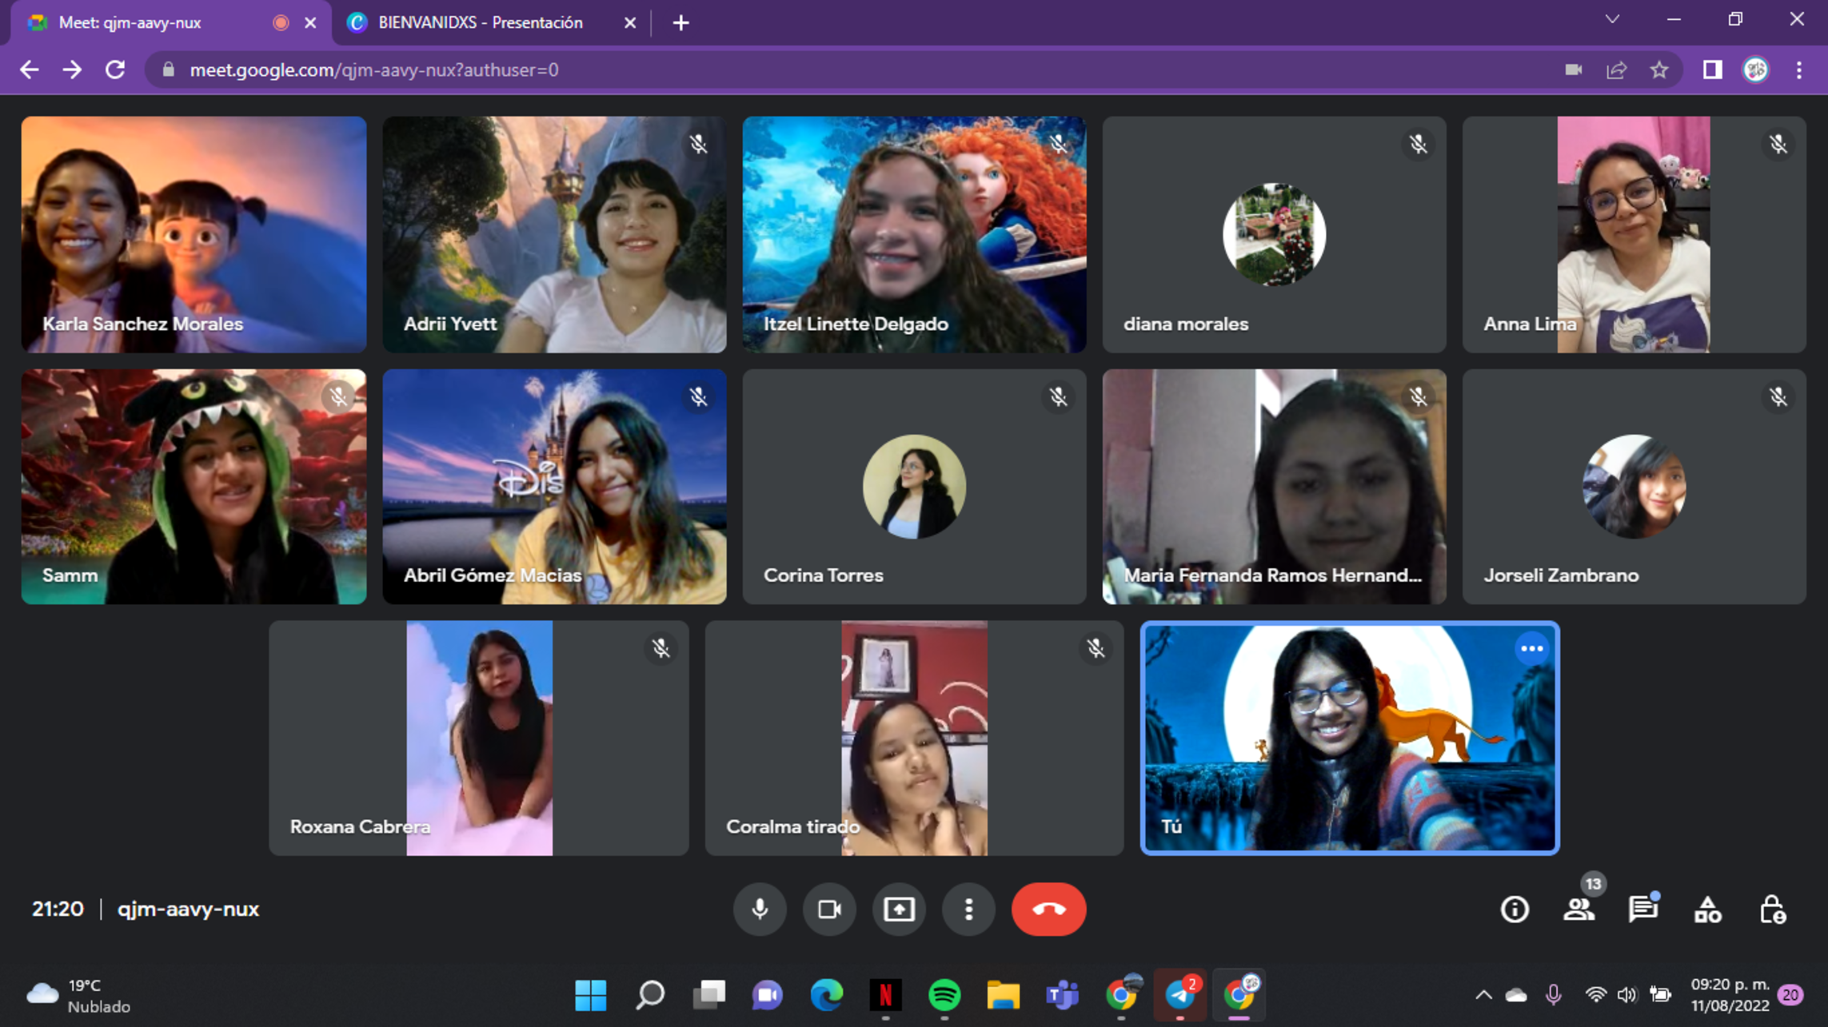Viewport: 1828px width, 1027px height.
Task: Toggle your microphone off
Action: [x=760, y=910]
